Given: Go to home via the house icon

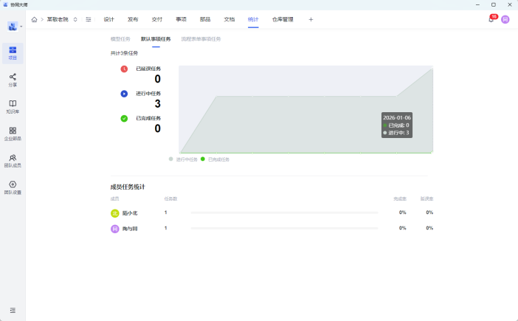Looking at the screenshot, I should click(x=34, y=19).
